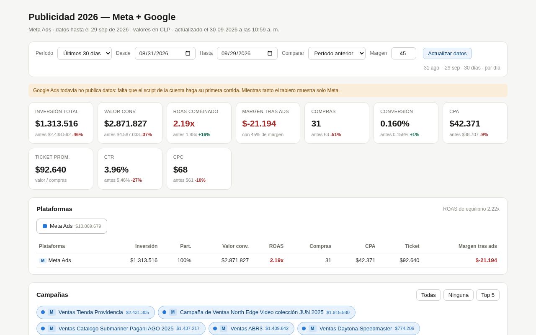This screenshot has width=536, height=335.
Task: Toggle Ventas Tienda Providencia campaign chip
Action: pos(95,312)
